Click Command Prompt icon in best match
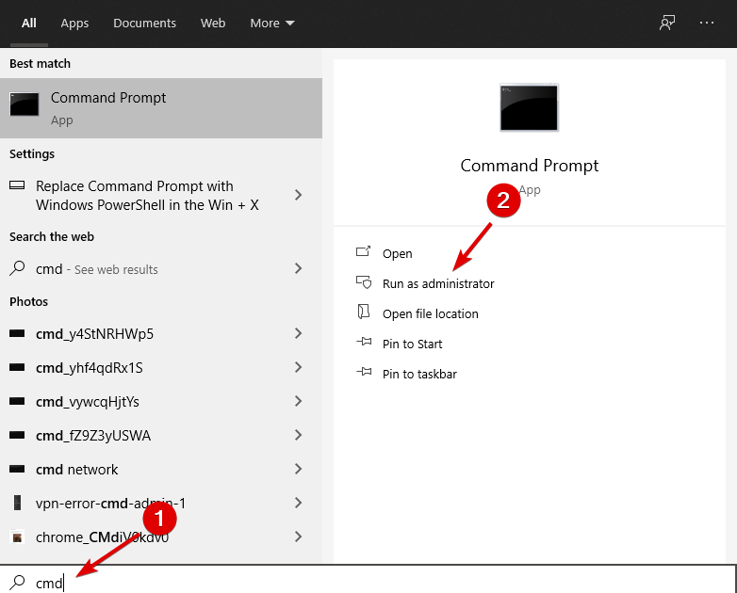Viewport: 737px width, 593px height. click(24, 104)
